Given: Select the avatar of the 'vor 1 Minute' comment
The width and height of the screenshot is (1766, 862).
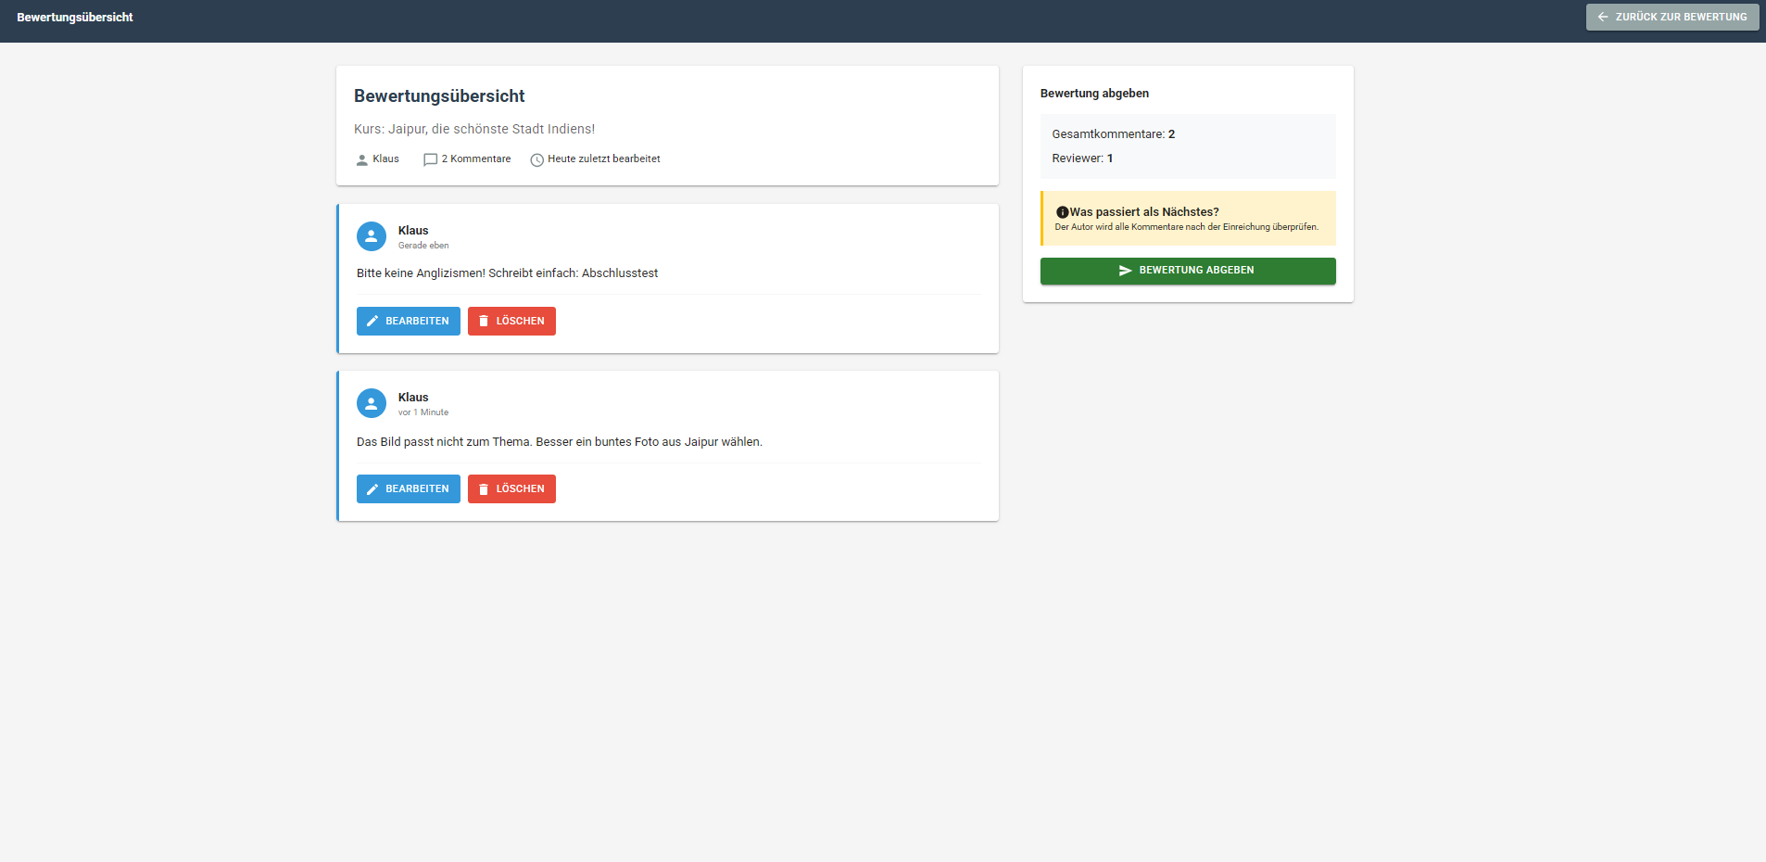Looking at the screenshot, I should click(x=372, y=403).
